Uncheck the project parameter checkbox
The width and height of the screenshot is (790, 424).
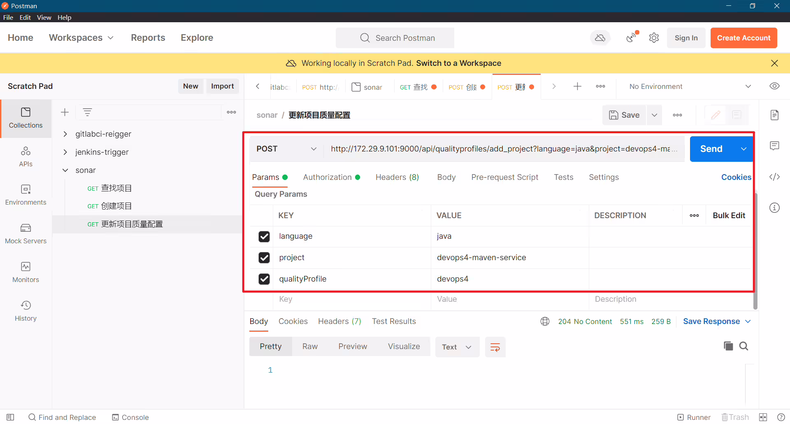point(264,258)
